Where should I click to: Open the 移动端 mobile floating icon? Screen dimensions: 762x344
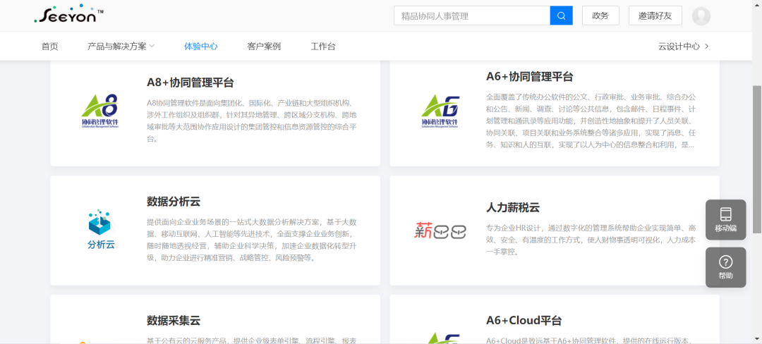coord(725,219)
